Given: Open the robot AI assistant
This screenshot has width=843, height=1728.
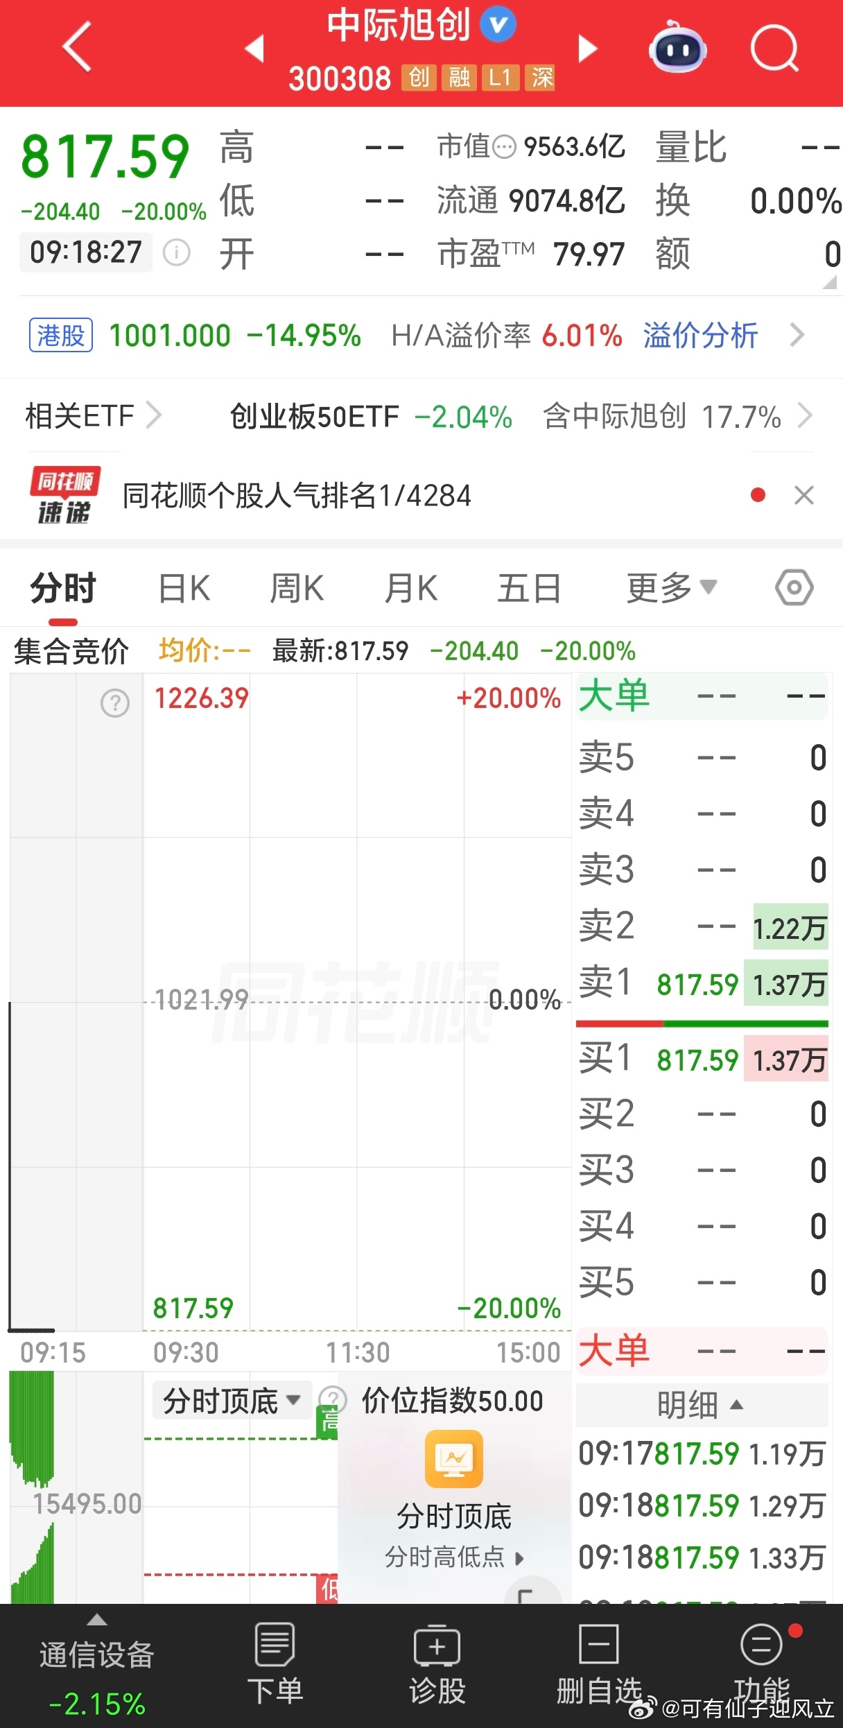Looking at the screenshot, I should pos(677,46).
